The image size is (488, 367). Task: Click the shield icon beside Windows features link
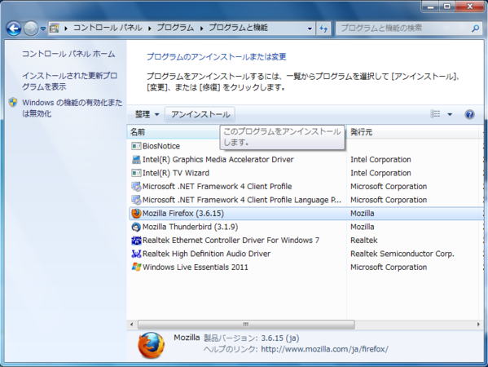[13, 103]
